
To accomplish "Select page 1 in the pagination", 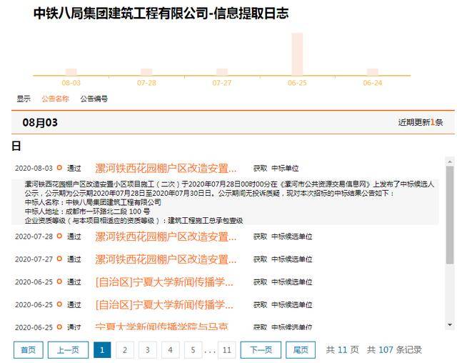I will [x=102, y=350].
